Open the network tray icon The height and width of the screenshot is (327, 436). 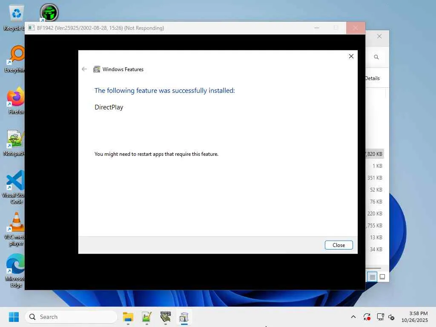click(380, 317)
